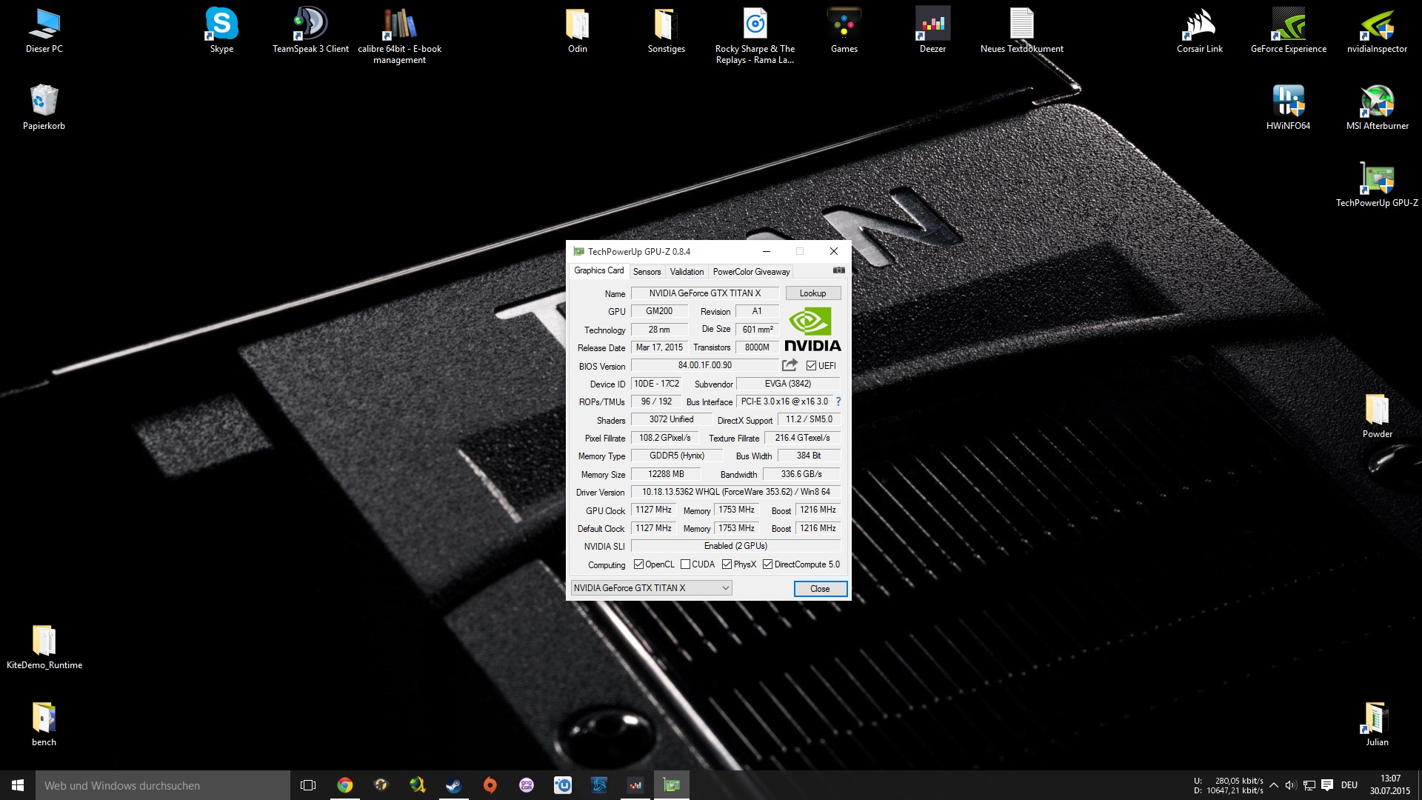
Task: Toggle the UEFI checkbox
Action: [x=812, y=366]
